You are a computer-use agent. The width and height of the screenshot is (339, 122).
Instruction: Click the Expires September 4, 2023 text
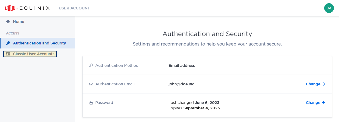tap(194, 108)
